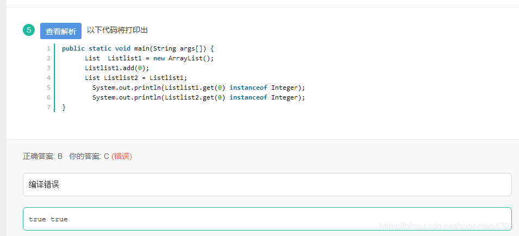The image size is (519, 236).
Task: Click the 正确答案: B text
Action: (x=43, y=156)
